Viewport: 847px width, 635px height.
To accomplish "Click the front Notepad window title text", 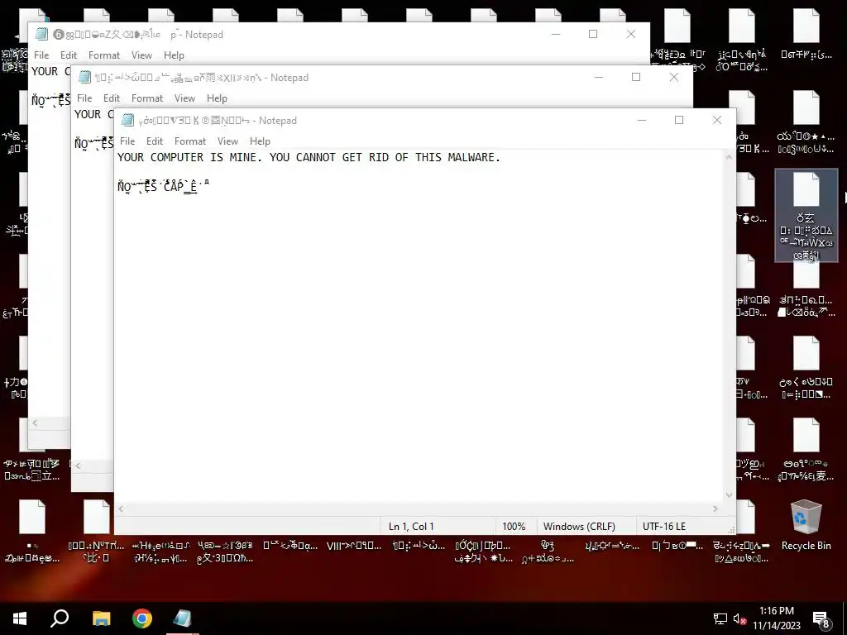I will pos(218,121).
